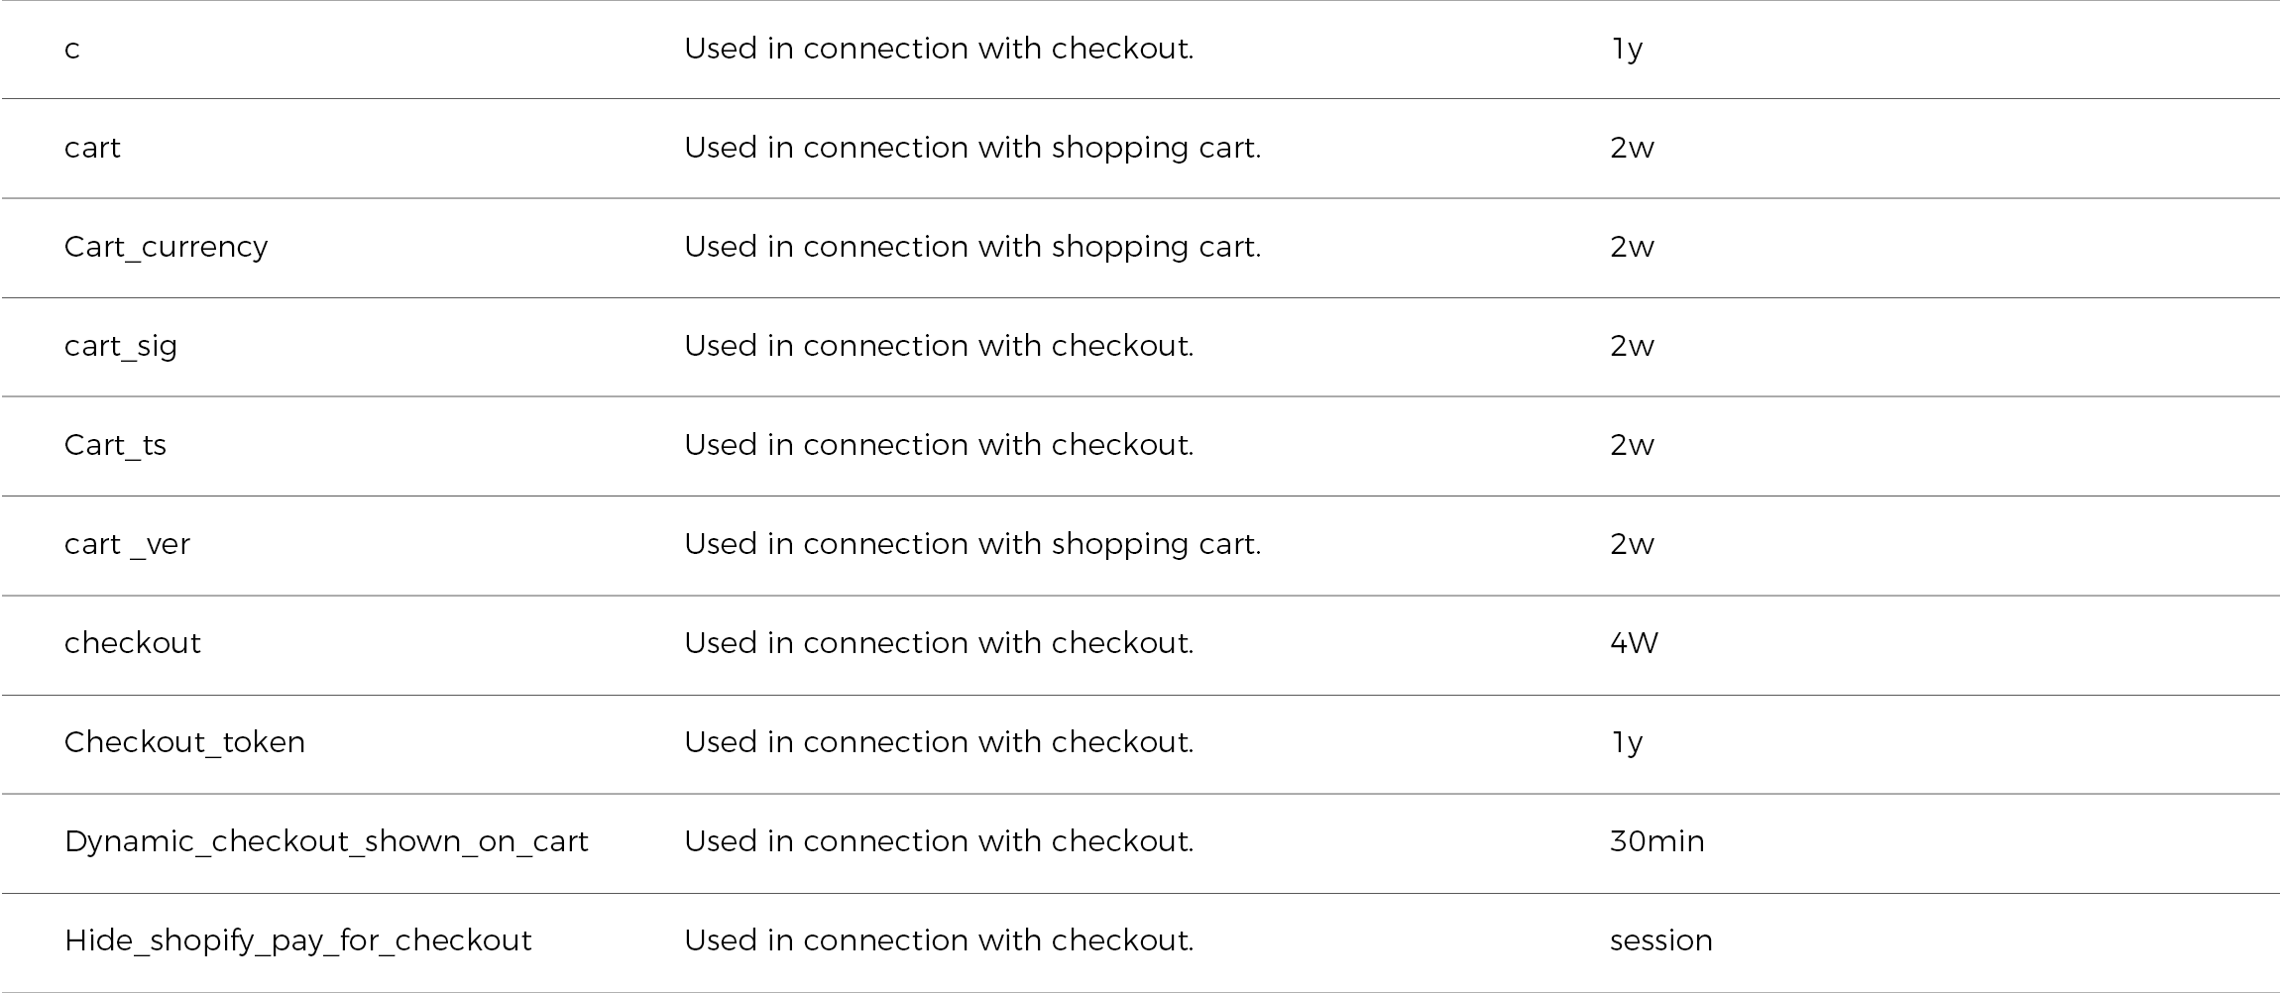Click the description in Hide_shopify_pay_for_checkout row

point(938,940)
